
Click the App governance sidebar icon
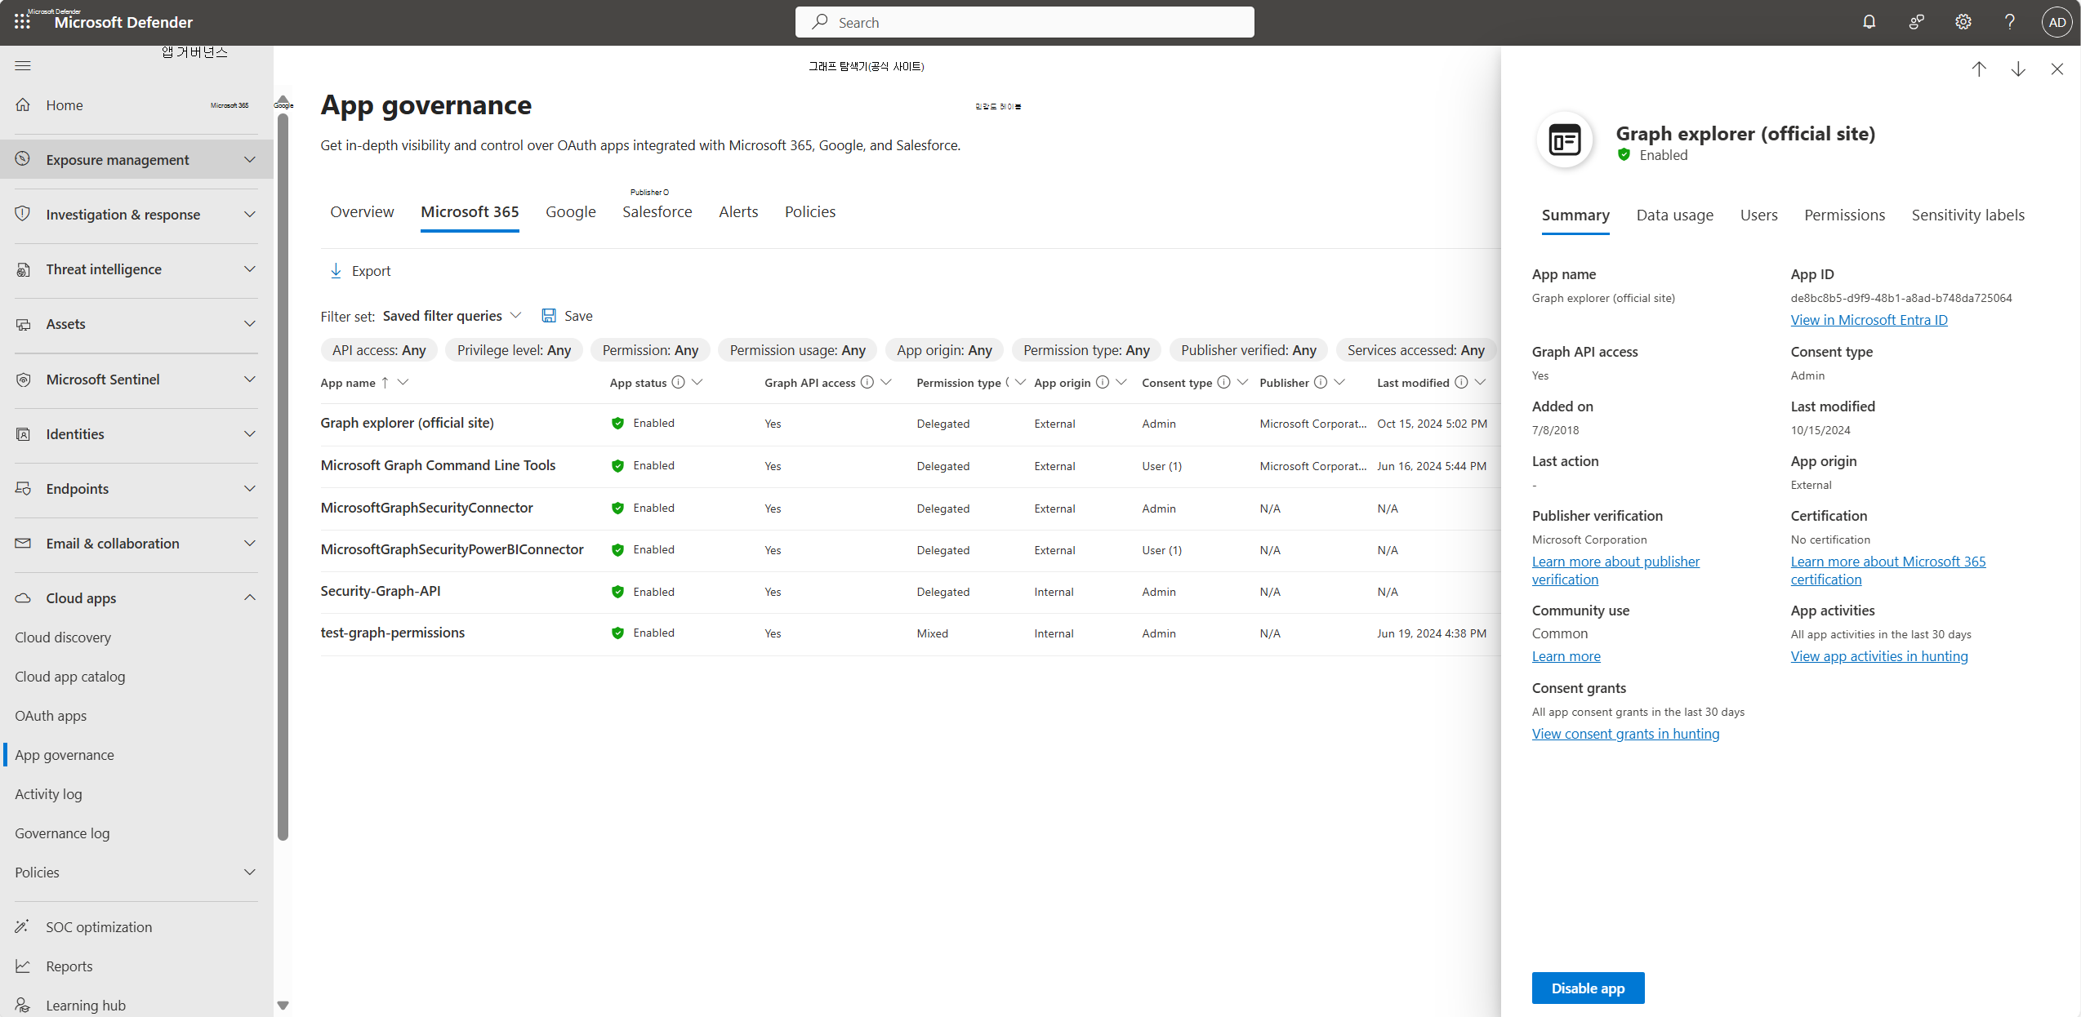64,754
